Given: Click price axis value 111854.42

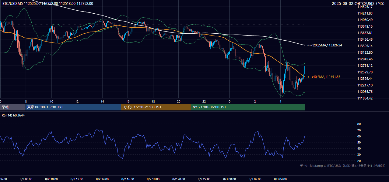Looking at the screenshot, I should pos(365,98).
